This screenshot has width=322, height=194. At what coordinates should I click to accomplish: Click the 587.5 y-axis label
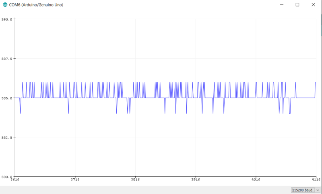point(6,59)
